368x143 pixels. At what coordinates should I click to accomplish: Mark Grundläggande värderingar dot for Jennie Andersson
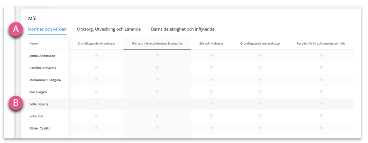[x=96, y=55]
